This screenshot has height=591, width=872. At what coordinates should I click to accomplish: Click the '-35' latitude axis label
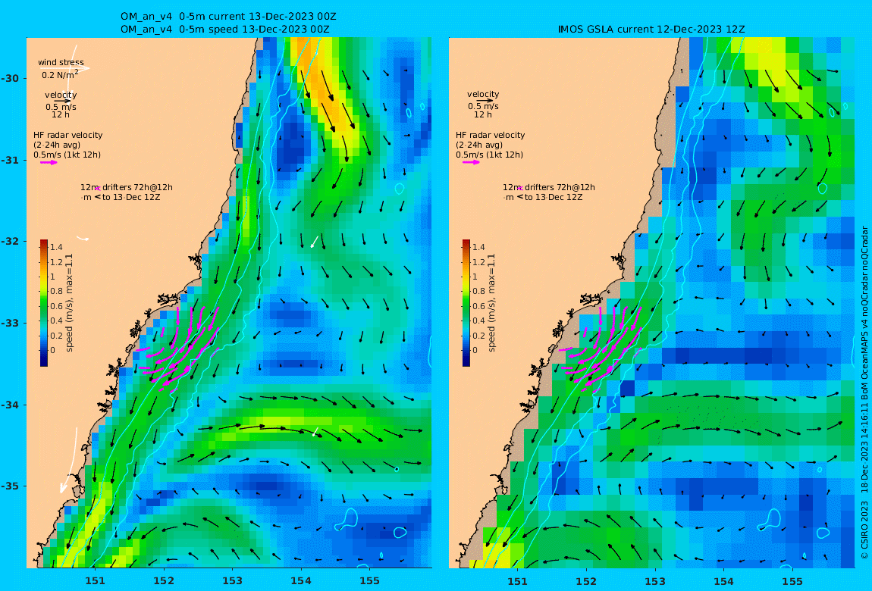coord(9,486)
